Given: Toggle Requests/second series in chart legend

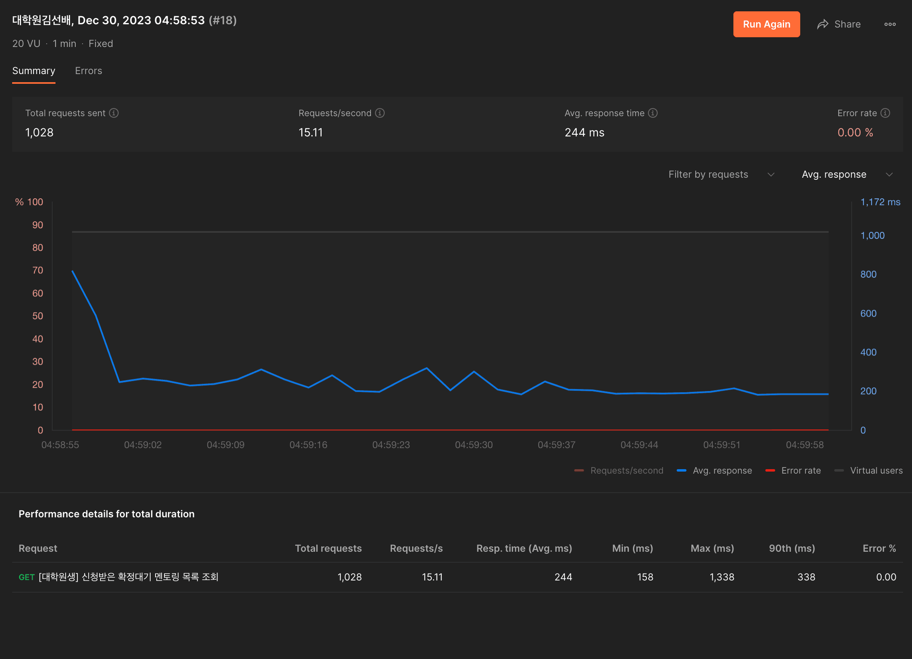Looking at the screenshot, I should tap(626, 470).
